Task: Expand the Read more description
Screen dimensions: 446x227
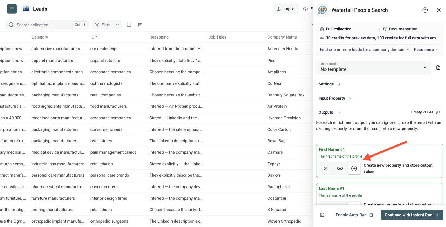Action: [426, 50]
